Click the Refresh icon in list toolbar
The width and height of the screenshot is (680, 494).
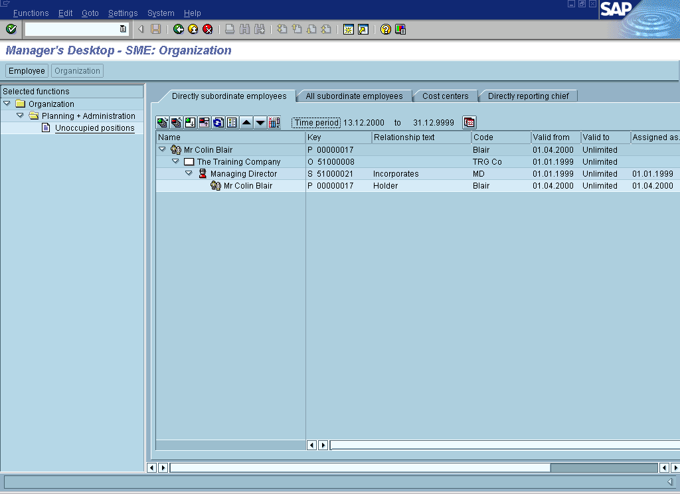click(218, 122)
